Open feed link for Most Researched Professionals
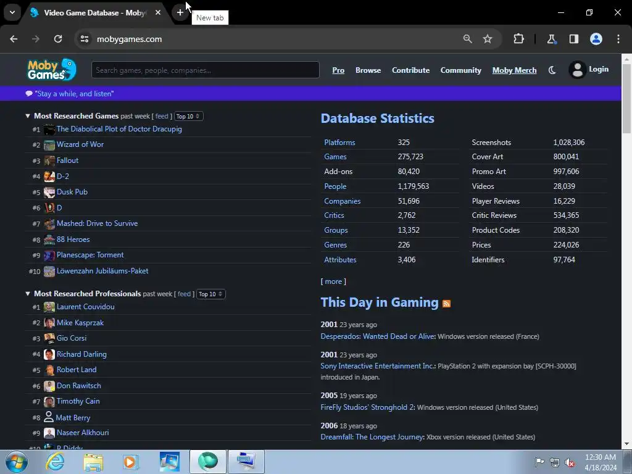The image size is (632, 474). point(184,294)
